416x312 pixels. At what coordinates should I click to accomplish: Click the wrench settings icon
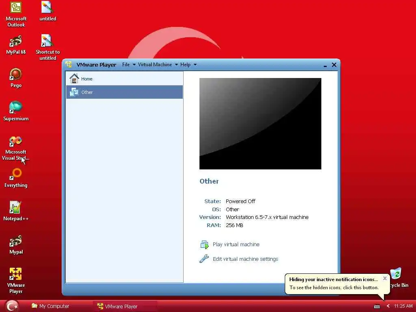(x=204, y=259)
